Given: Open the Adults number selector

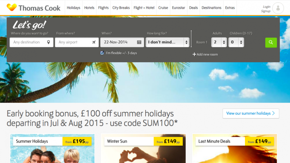Looking at the screenshot, I should pyautogui.click(x=219, y=42).
